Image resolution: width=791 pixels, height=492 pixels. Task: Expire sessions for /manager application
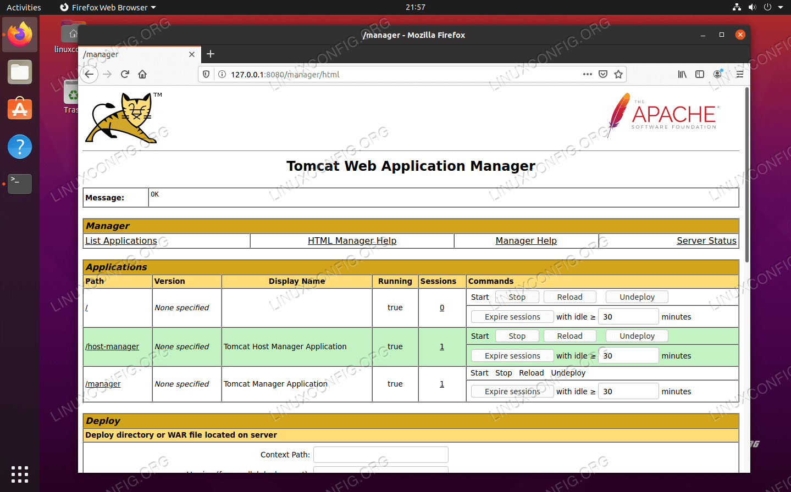click(x=512, y=392)
